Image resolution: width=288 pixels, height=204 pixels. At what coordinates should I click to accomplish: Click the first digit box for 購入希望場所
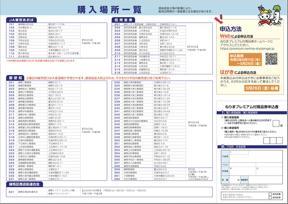[x=266, y=141]
